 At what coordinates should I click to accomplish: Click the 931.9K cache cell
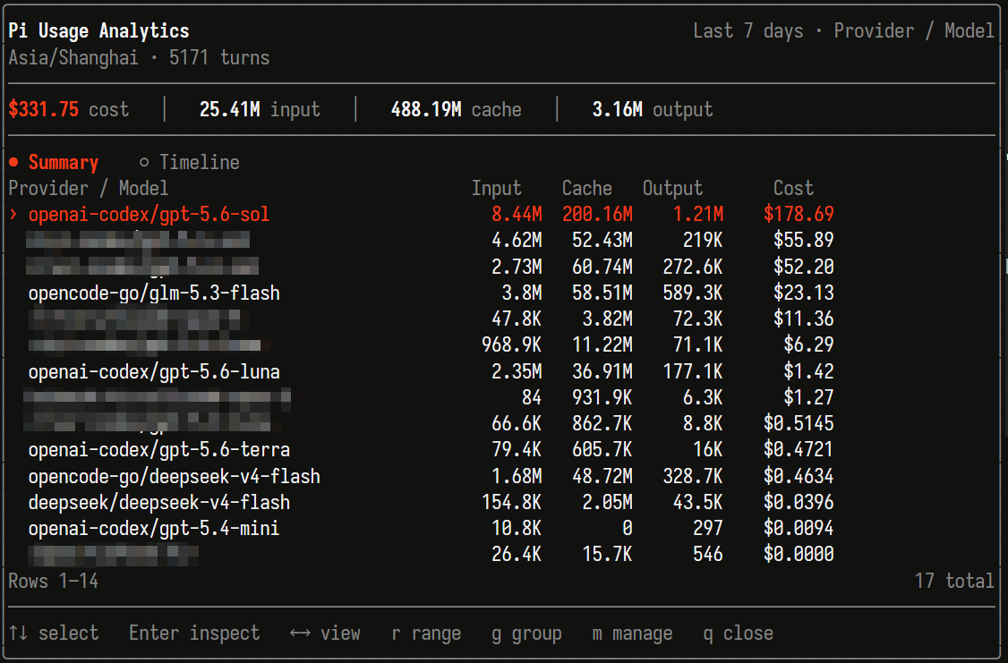(x=602, y=397)
